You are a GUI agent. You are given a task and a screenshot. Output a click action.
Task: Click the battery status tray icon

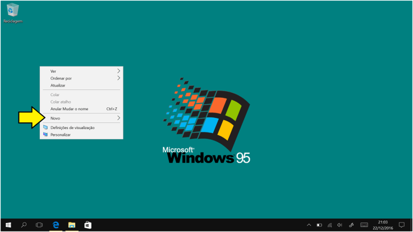coord(319,225)
